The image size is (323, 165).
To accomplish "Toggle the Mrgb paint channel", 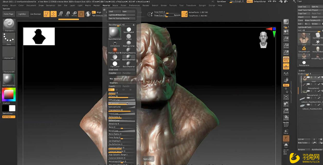I will click(99, 12).
